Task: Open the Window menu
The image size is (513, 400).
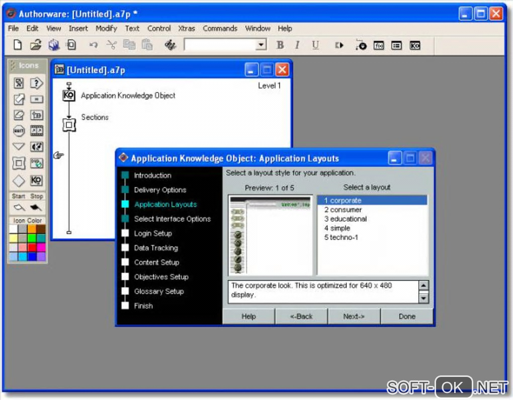Action: pos(258,29)
